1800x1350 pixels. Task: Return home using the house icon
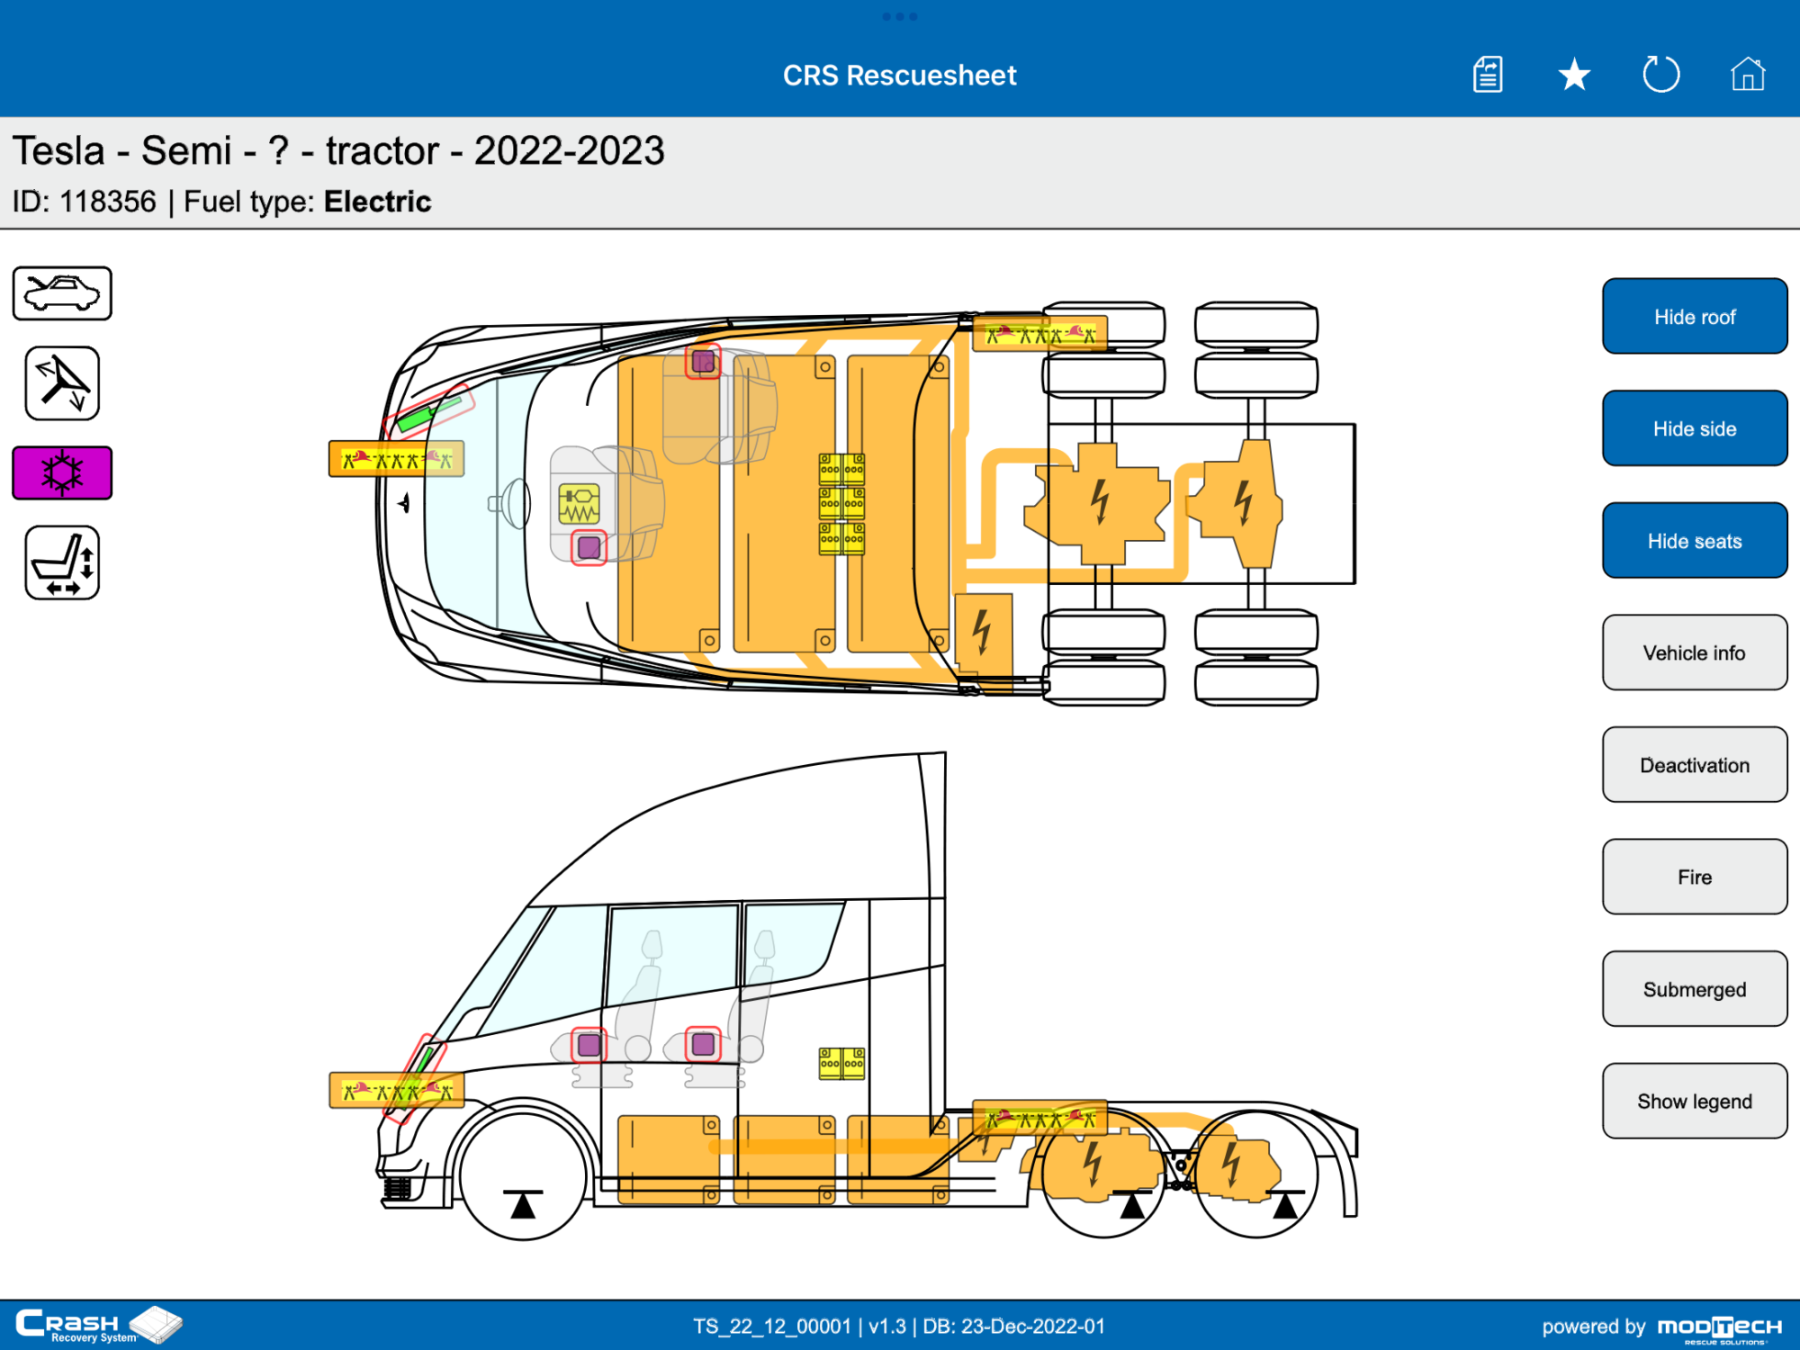point(1747,76)
